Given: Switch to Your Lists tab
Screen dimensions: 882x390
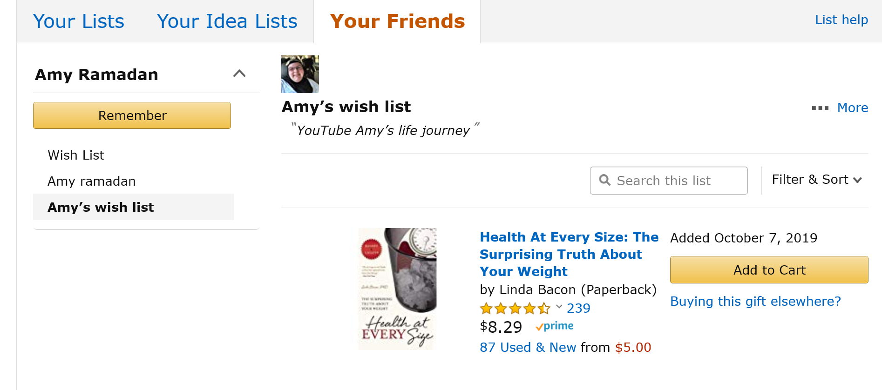Looking at the screenshot, I should point(79,21).
